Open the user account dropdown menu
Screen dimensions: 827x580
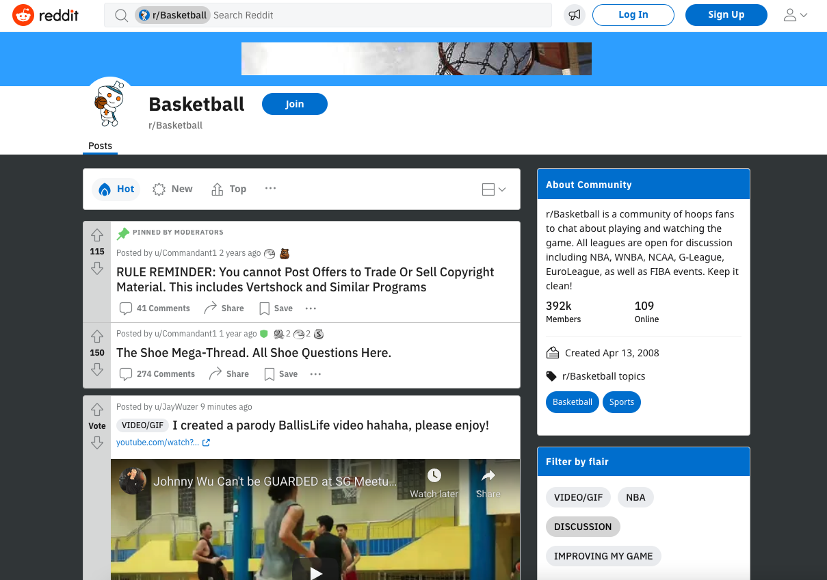point(795,15)
